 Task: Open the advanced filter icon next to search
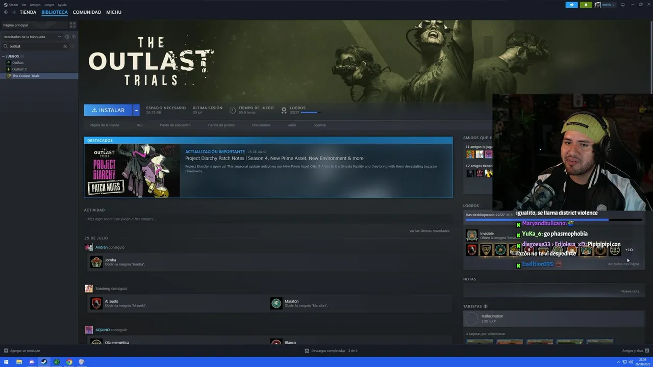(72, 46)
